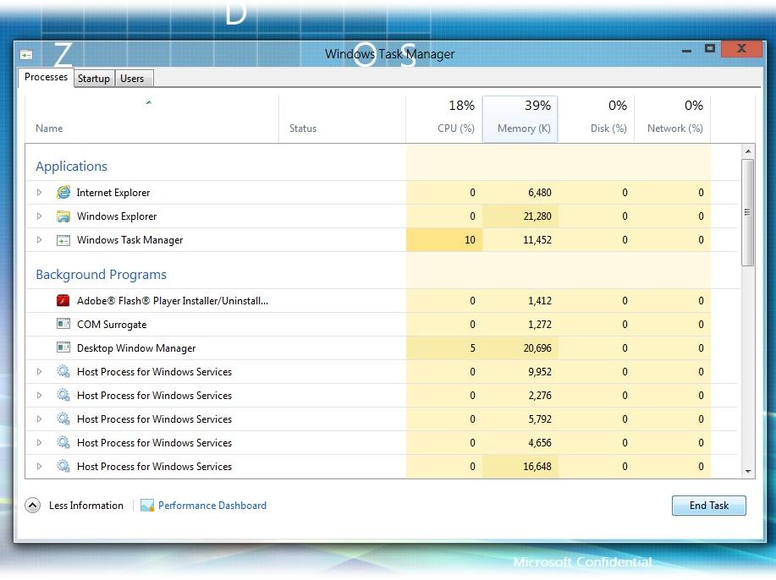Click the Applications group heading
The width and height of the screenshot is (776, 580).
71,167
